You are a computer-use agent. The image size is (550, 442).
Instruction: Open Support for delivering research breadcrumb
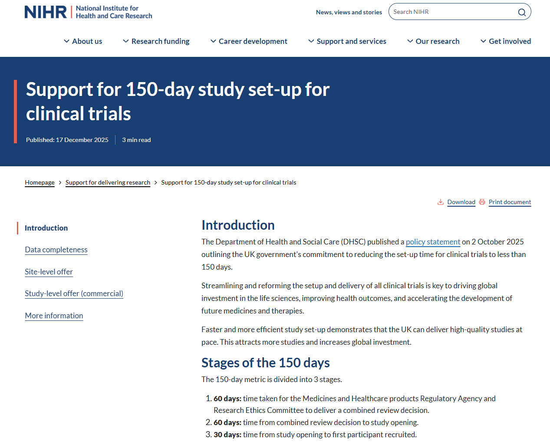click(108, 182)
